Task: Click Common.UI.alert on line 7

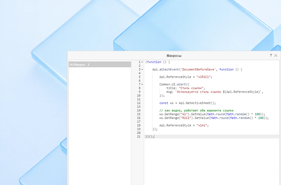Action: pyautogui.click(x=172, y=85)
